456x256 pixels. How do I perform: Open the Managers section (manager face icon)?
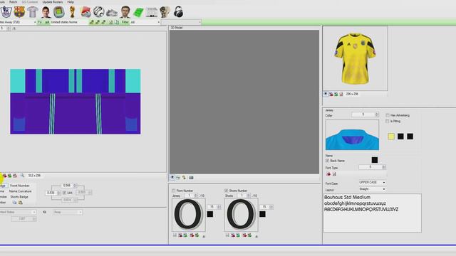(x=125, y=12)
